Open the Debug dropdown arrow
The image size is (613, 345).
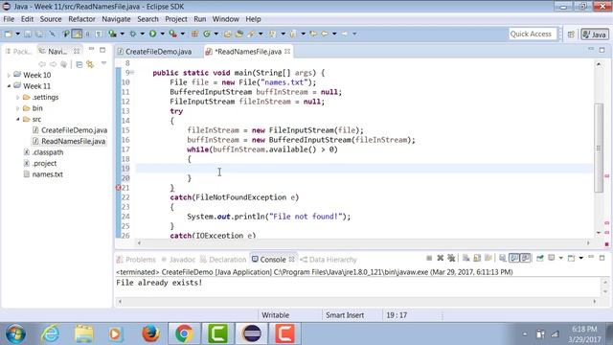point(143,34)
